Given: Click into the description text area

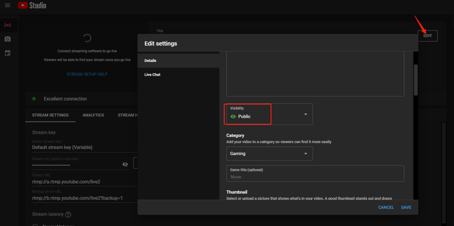Looking at the screenshot, I should pos(315,74).
